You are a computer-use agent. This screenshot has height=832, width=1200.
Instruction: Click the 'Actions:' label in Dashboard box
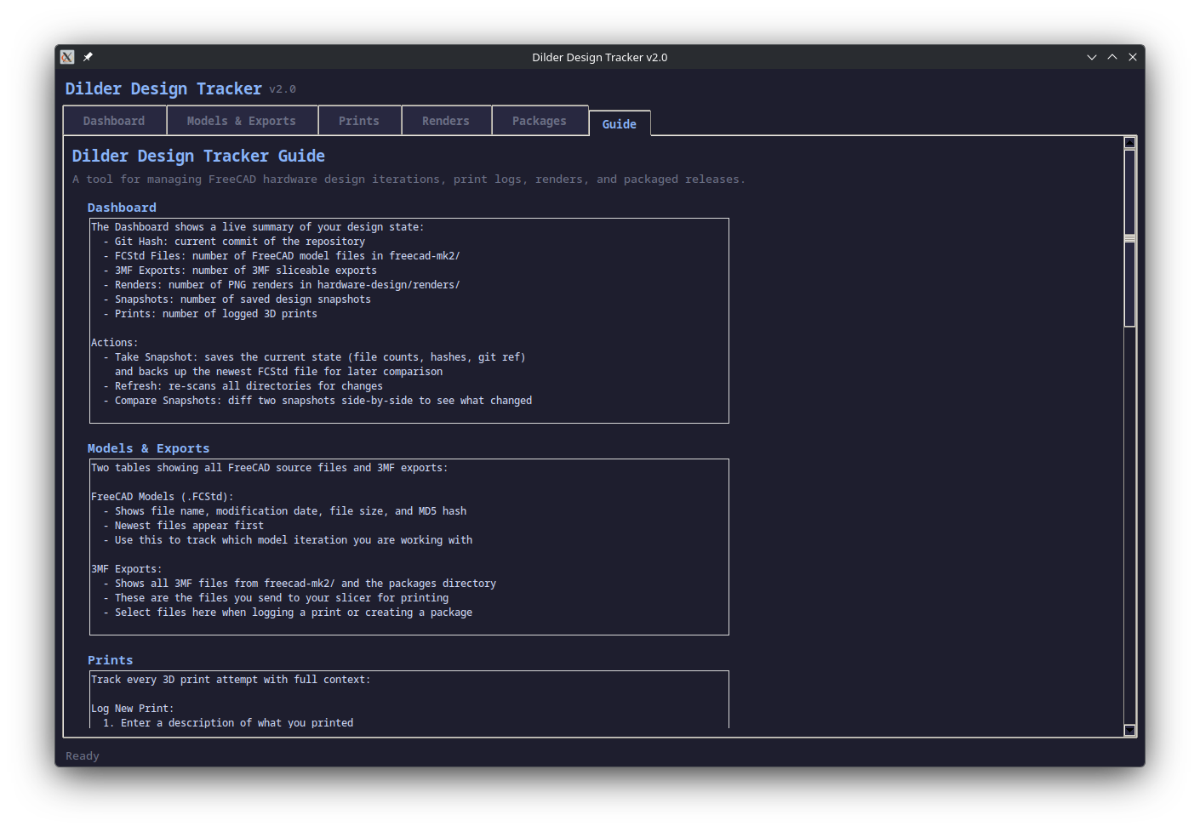pos(114,343)
